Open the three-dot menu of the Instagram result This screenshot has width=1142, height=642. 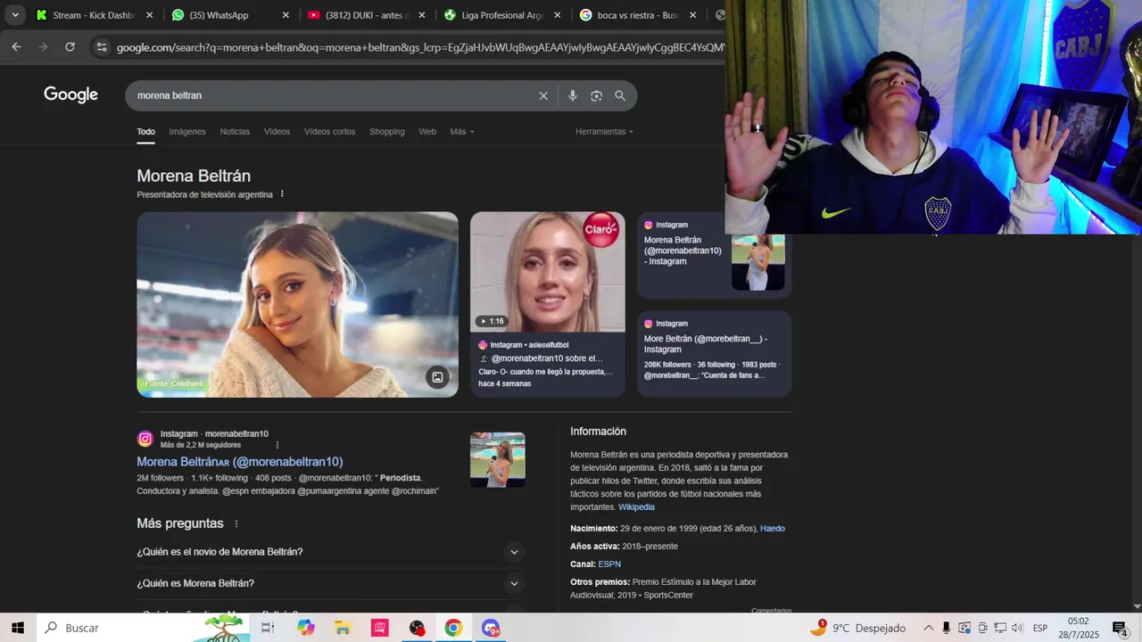277,445
